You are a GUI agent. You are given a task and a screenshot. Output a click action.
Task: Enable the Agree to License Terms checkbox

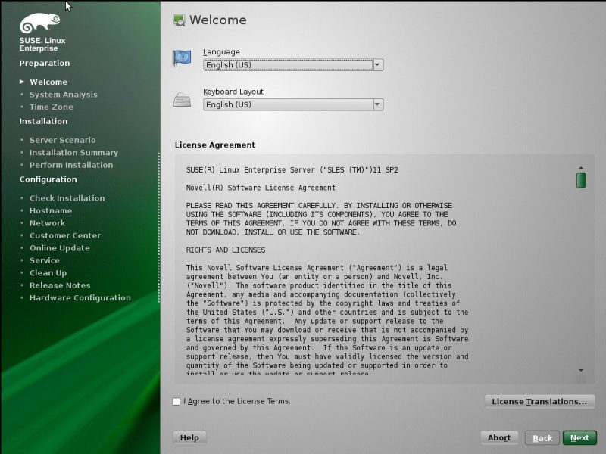pos(176,401)
